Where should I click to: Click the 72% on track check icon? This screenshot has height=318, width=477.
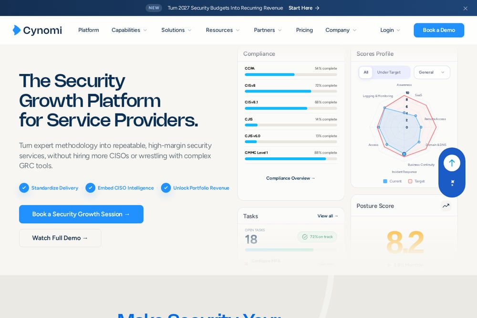pos(305,237)
